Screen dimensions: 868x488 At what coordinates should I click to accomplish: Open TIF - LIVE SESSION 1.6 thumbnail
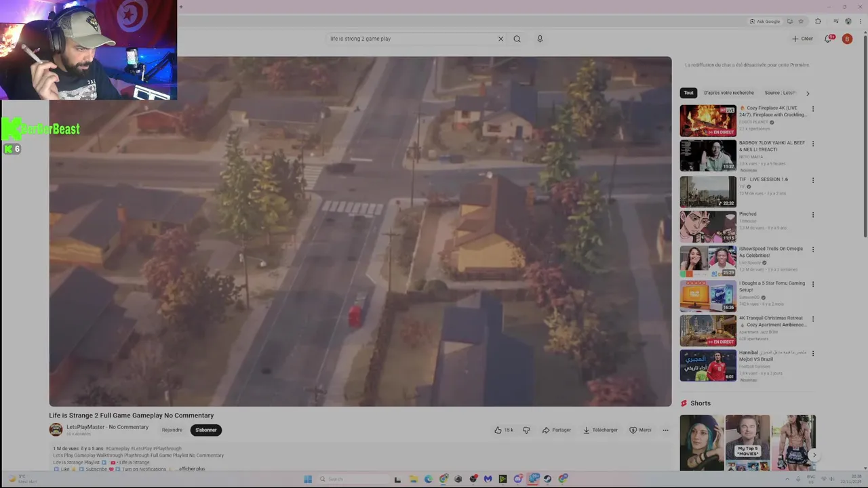(x=708, y=192)
